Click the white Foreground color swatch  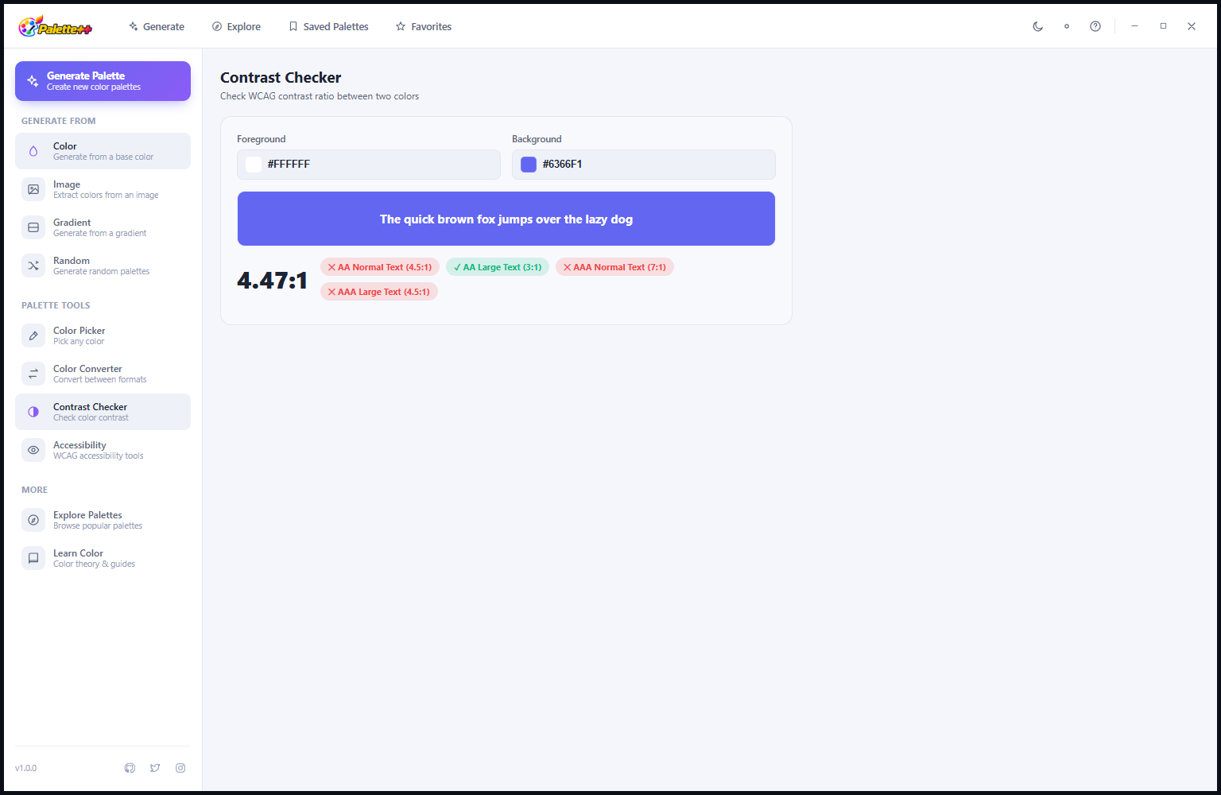coord(254,165)
